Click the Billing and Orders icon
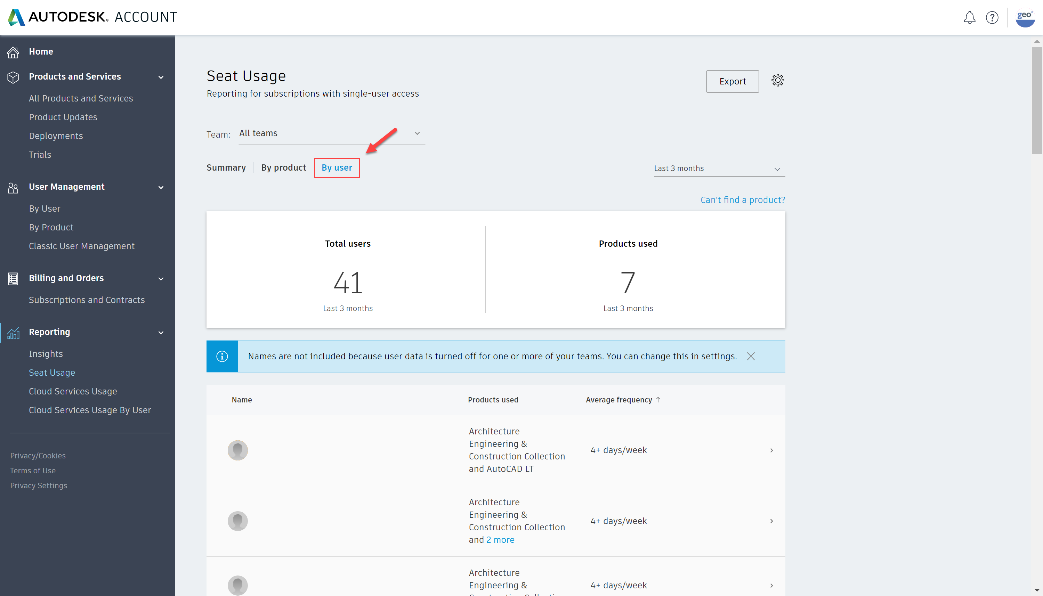The height and width of the screenshot is (596, 1043). pyautogui.click(x=13, y=279)
